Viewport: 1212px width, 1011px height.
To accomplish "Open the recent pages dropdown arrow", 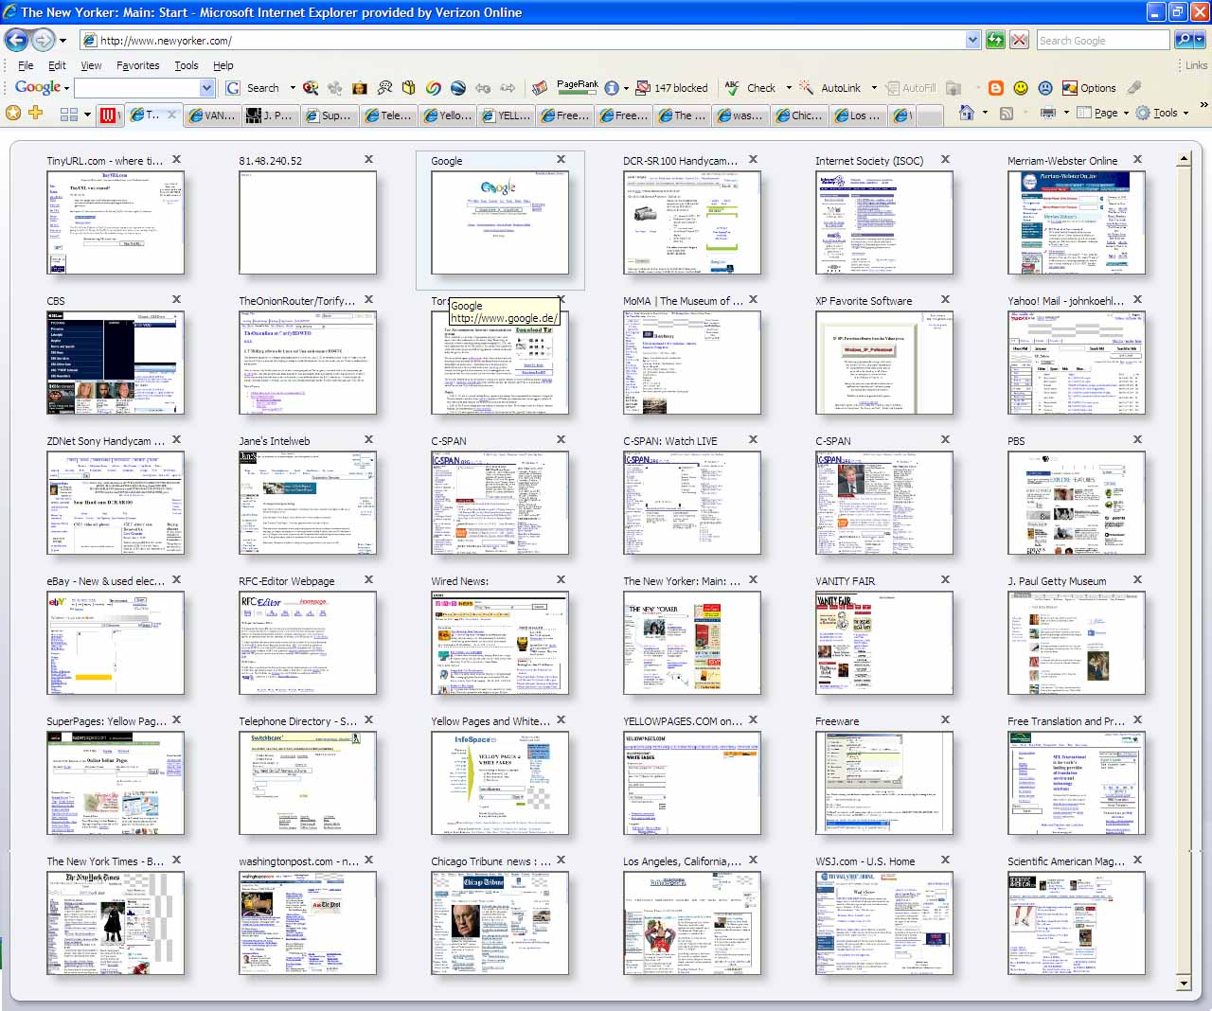I will click(62, 41).
